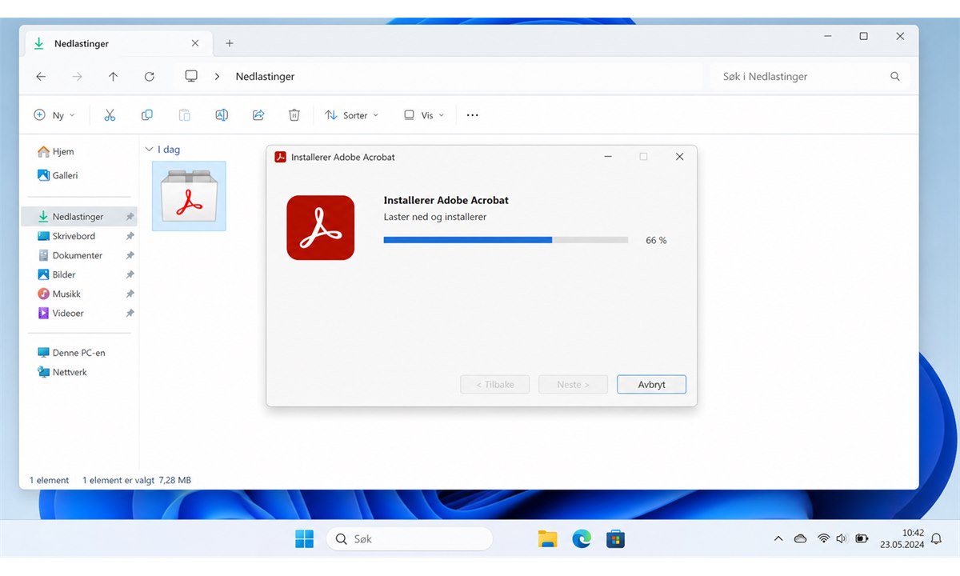
Task: Open Hjem in the sidebar
Action: [56, 151]
